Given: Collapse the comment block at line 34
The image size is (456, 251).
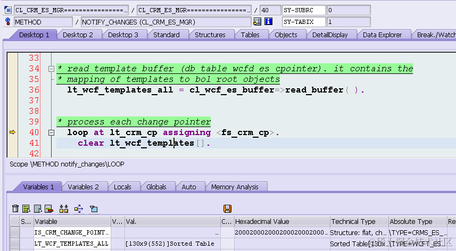Looking at the screenshot, I should coord(51,69).
